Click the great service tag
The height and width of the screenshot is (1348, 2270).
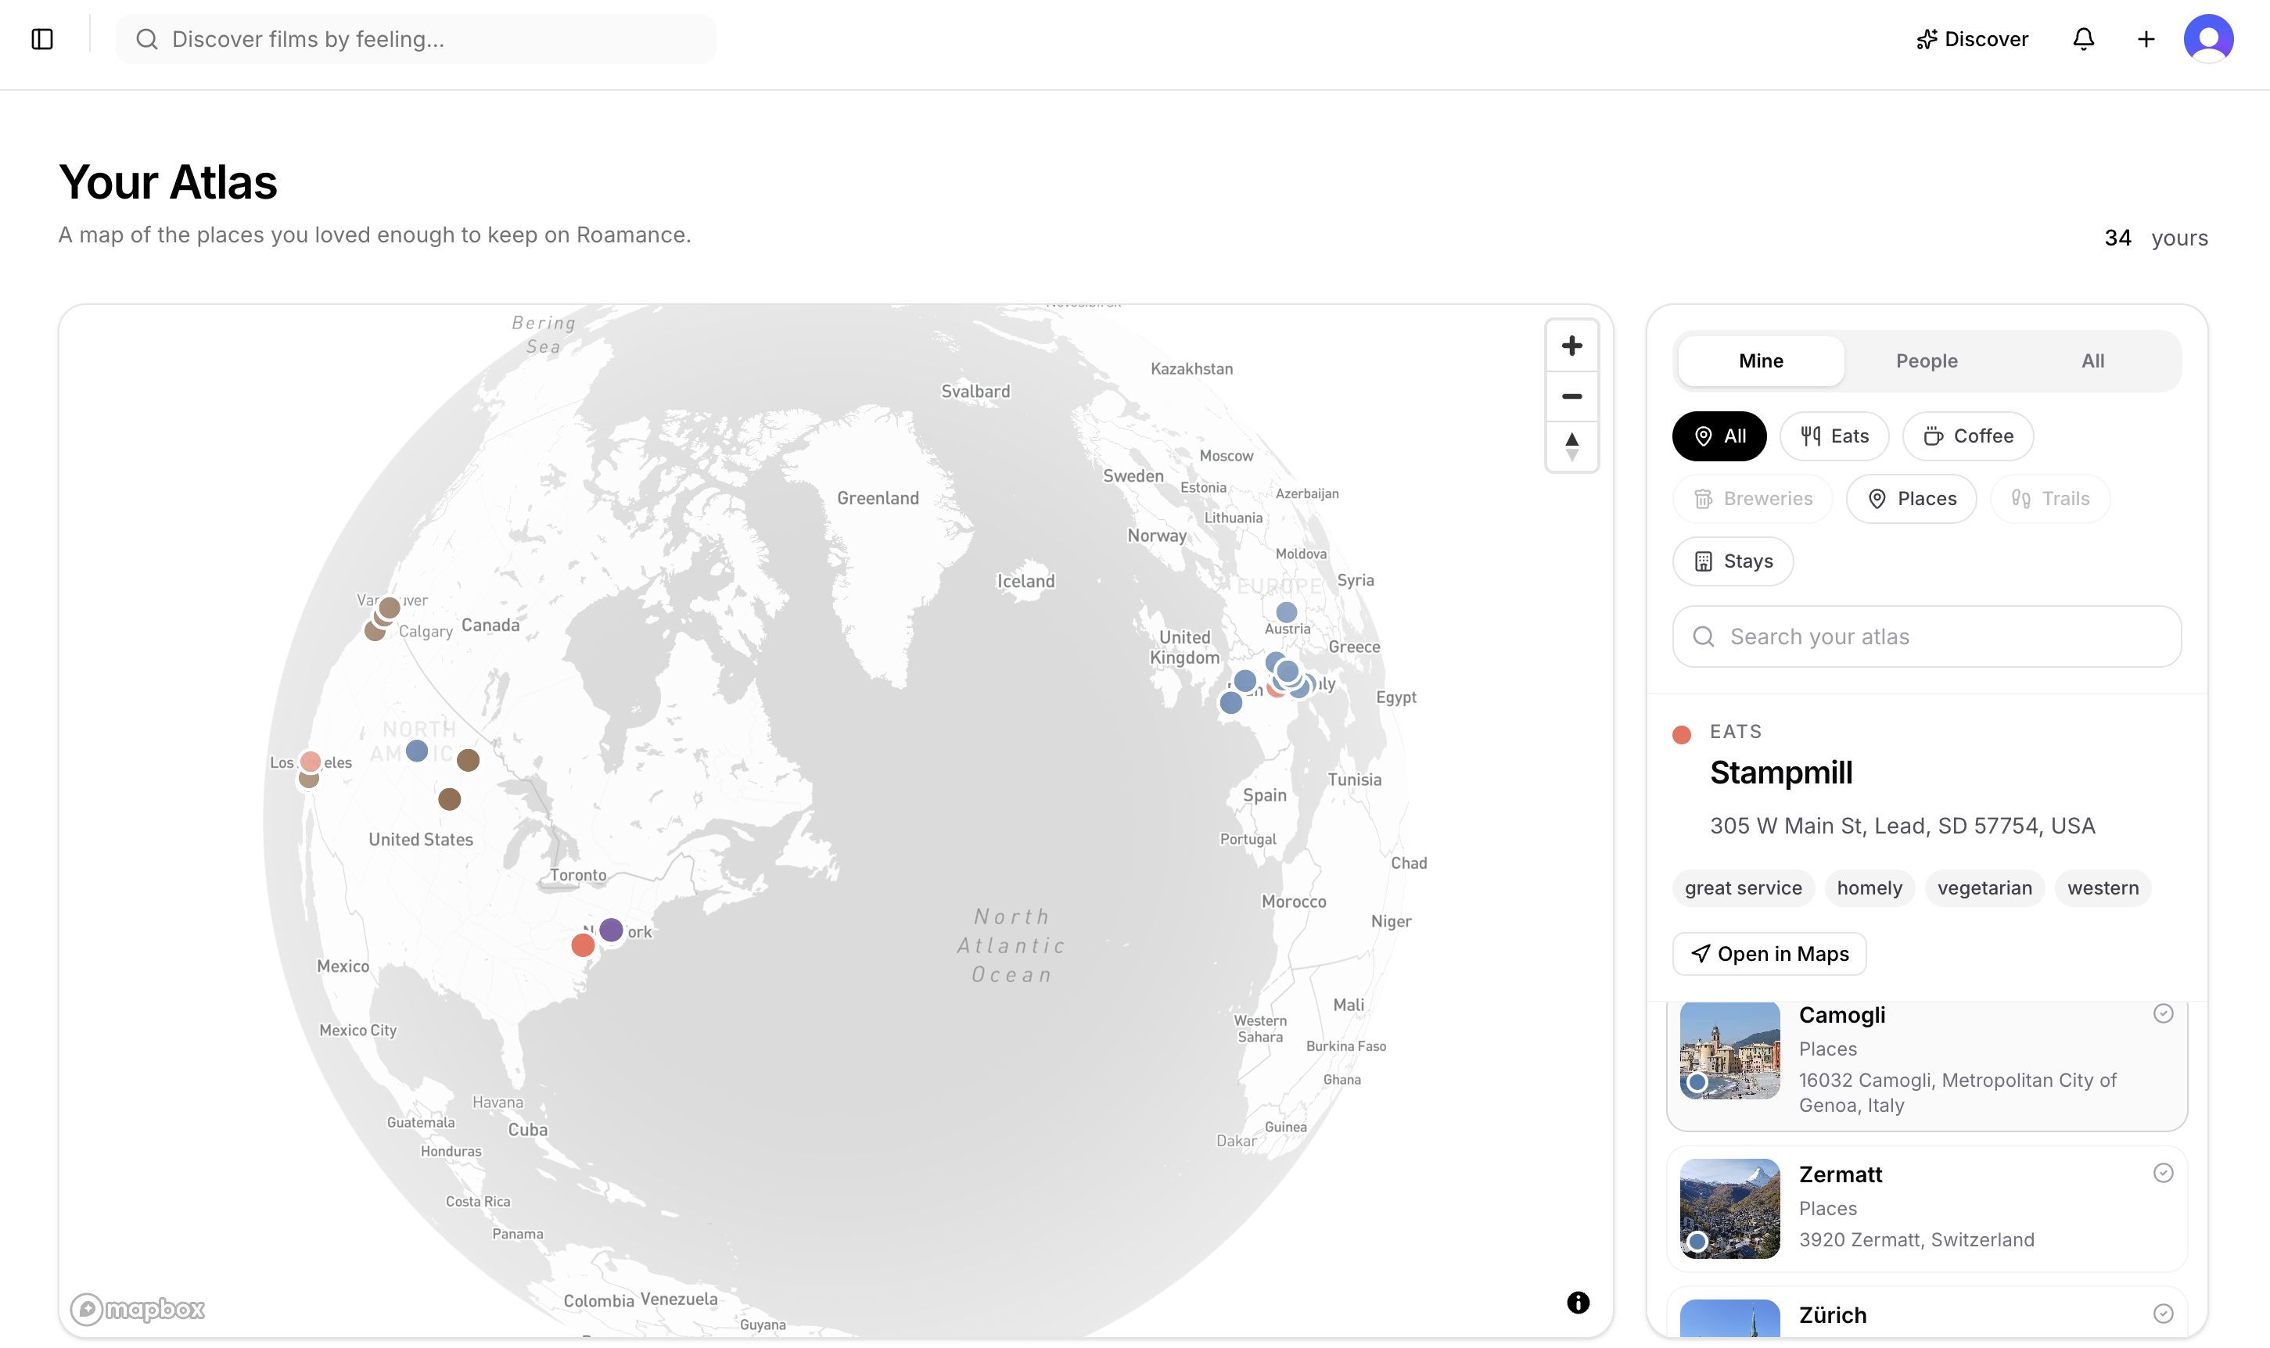(x=1742, y=887)
